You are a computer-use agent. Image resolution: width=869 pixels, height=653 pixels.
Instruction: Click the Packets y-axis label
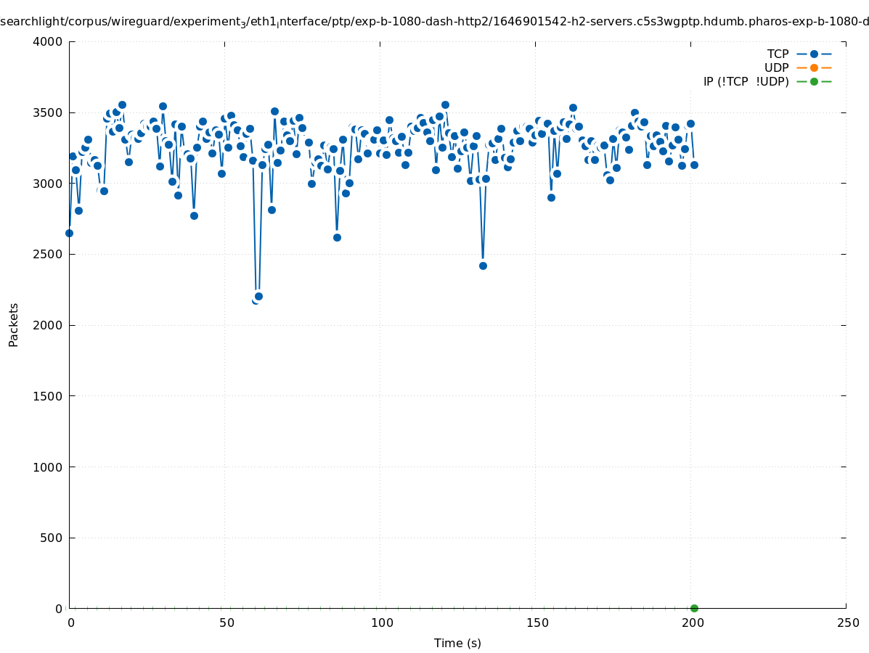(x=14, y=324)
